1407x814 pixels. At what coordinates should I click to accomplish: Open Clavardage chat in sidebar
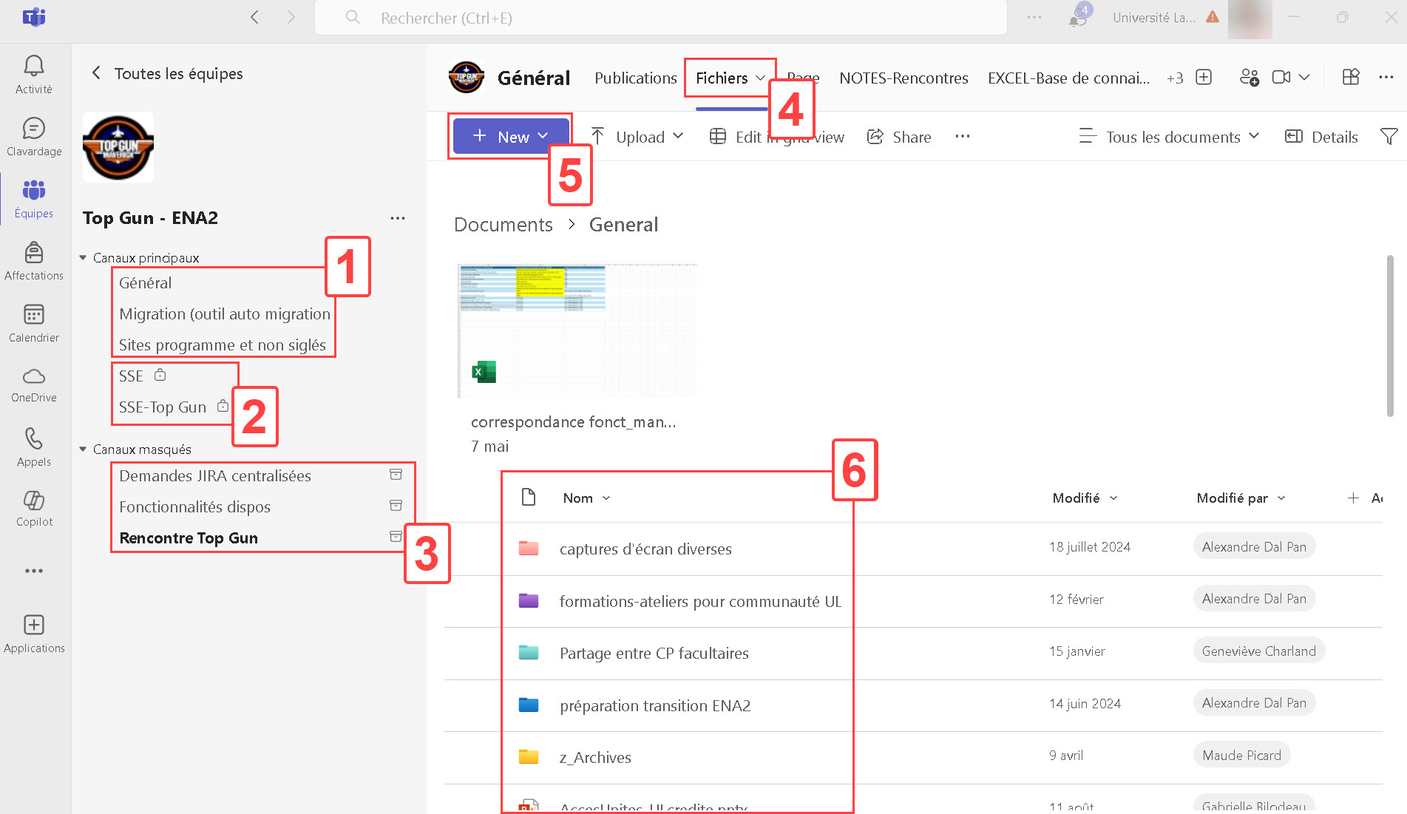(34, 137)
